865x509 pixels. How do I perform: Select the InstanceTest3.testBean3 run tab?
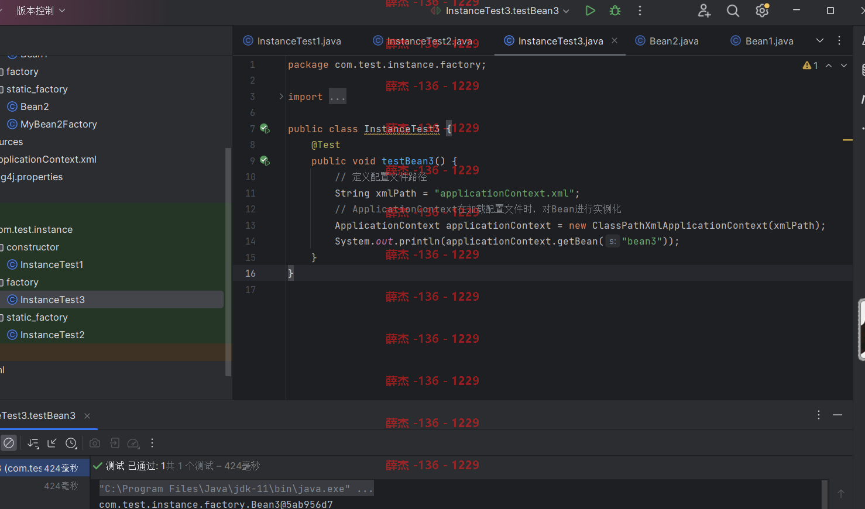coord(38,415)
